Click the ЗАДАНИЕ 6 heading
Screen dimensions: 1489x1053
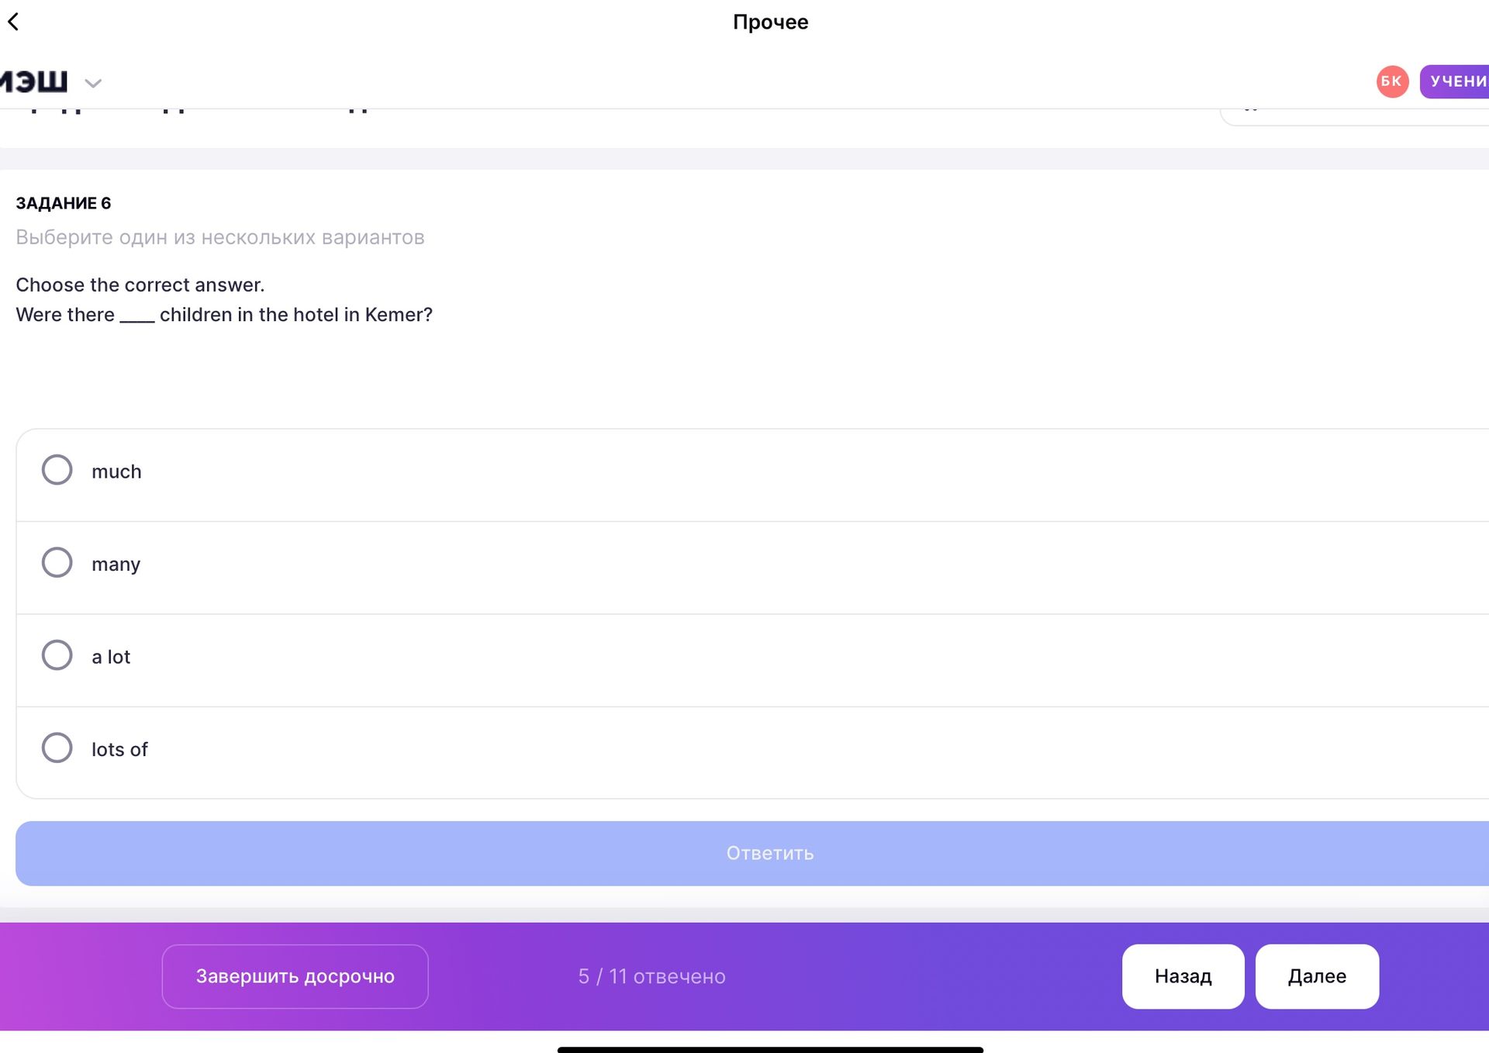tap(64, 203)
